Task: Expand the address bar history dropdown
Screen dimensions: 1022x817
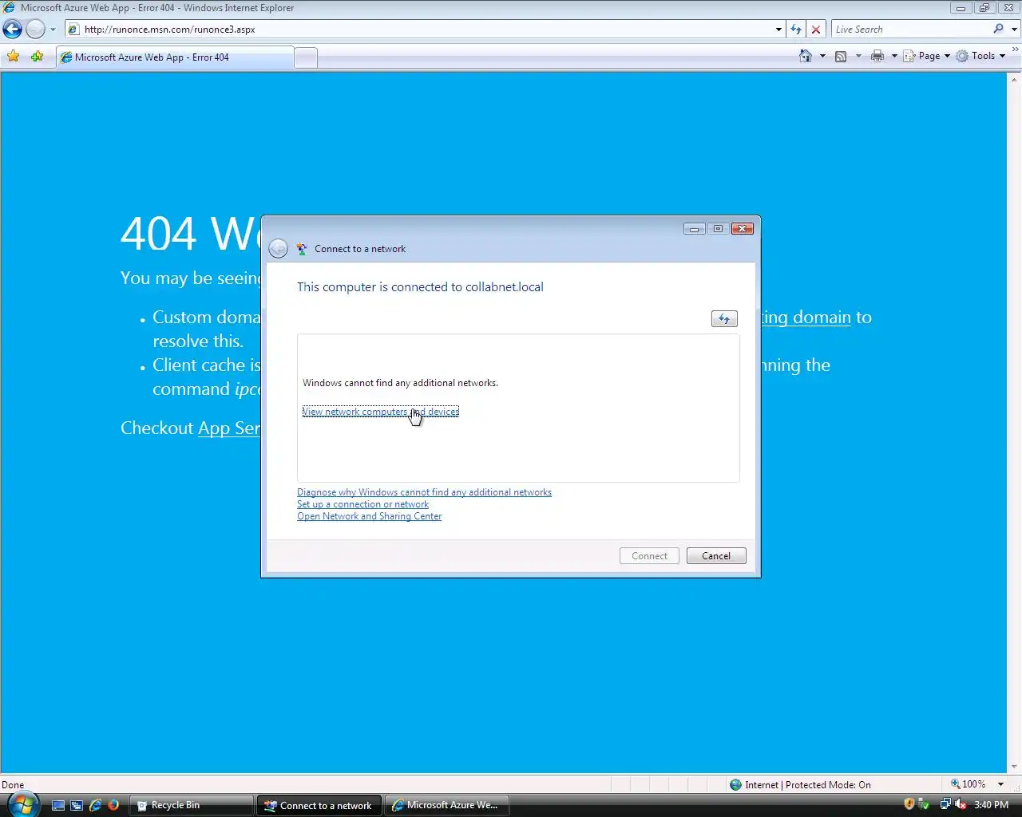Action: pyautogui.click(x=778, y=30)
